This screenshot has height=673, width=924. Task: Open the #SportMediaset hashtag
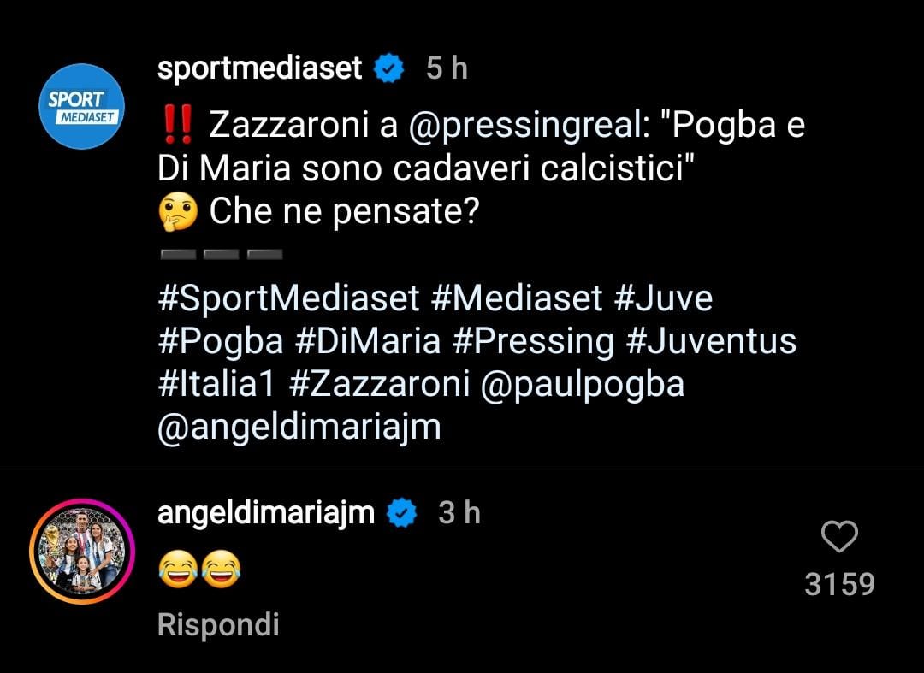(289, 298)
